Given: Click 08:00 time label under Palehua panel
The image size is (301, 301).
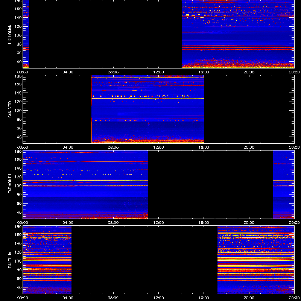Looking at the screenshot, I should click(113, 298).
